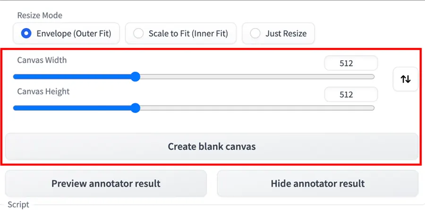Focus the Canvas Width number field
The width and height of the screenshot is (425, 210).
click(x=351, y=63)
